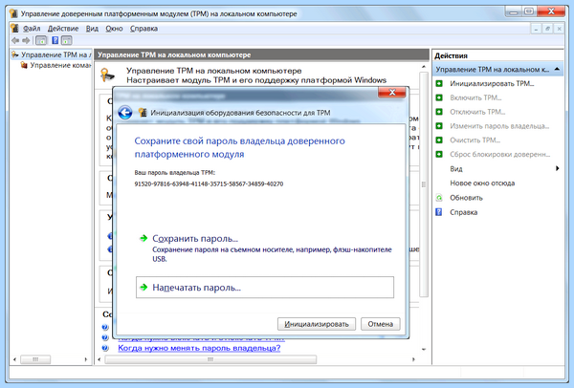
Task: Toggle the console tree pane toolbar icon
Action: click(41, 40)
